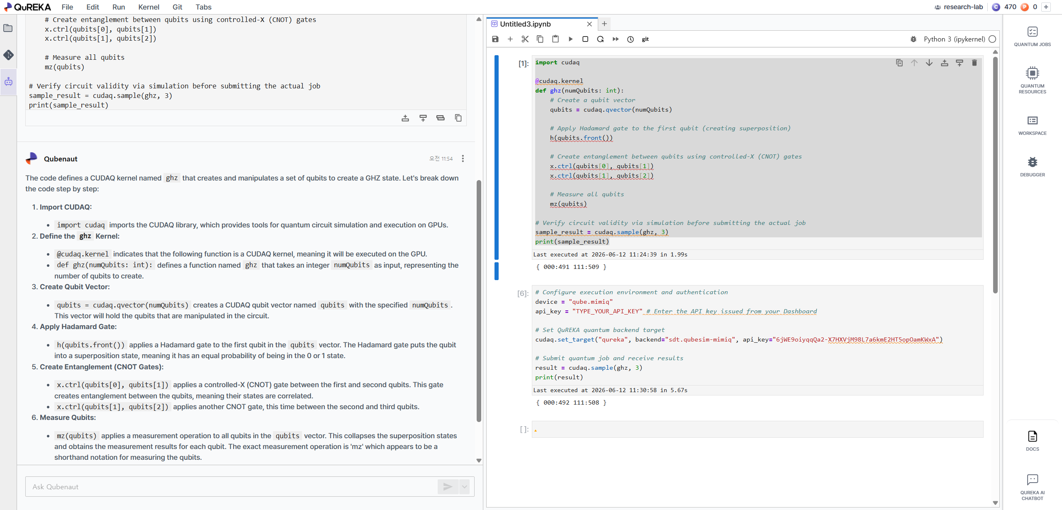Move cell 1 up
Screen dimensions: 1062x510
pyautogui.click(x=914, y=63)
